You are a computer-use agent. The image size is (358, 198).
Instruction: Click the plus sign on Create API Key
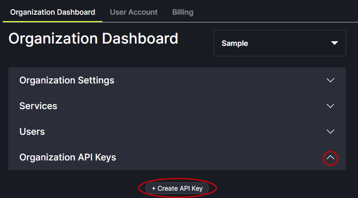(x=154, y=188)
